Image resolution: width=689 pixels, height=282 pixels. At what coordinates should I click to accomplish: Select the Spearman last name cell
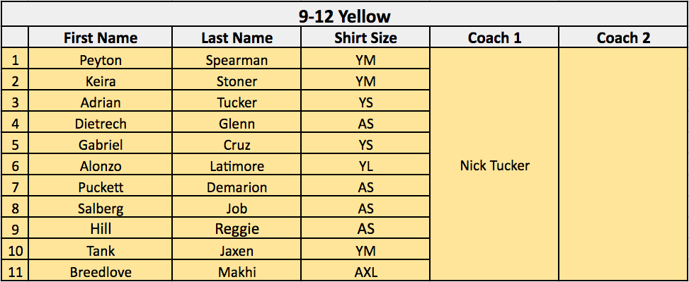point(237,59)
